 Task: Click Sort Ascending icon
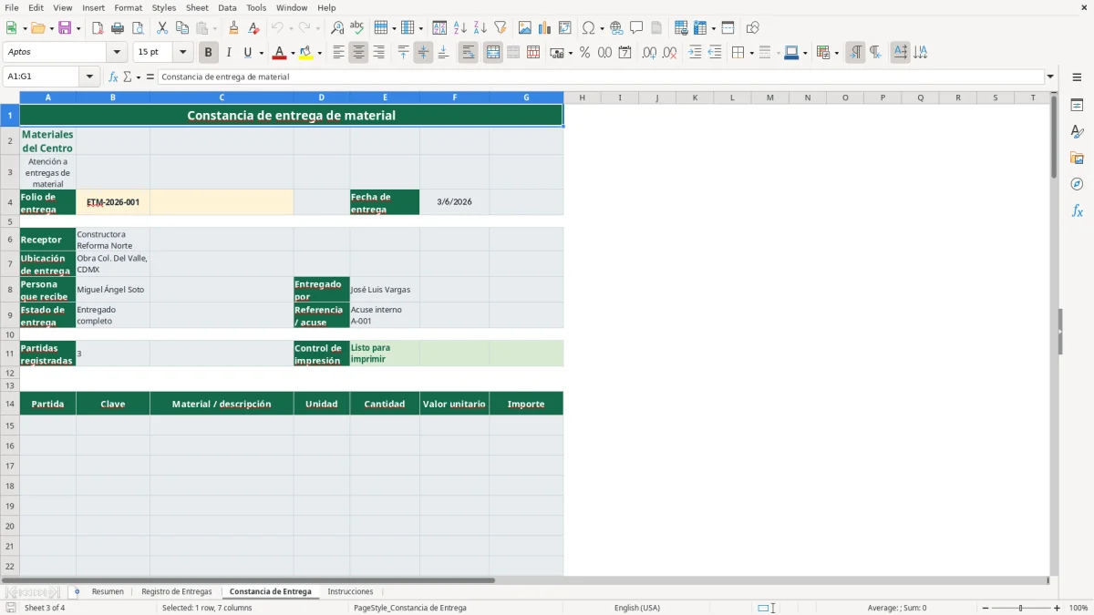coord(459,28)
